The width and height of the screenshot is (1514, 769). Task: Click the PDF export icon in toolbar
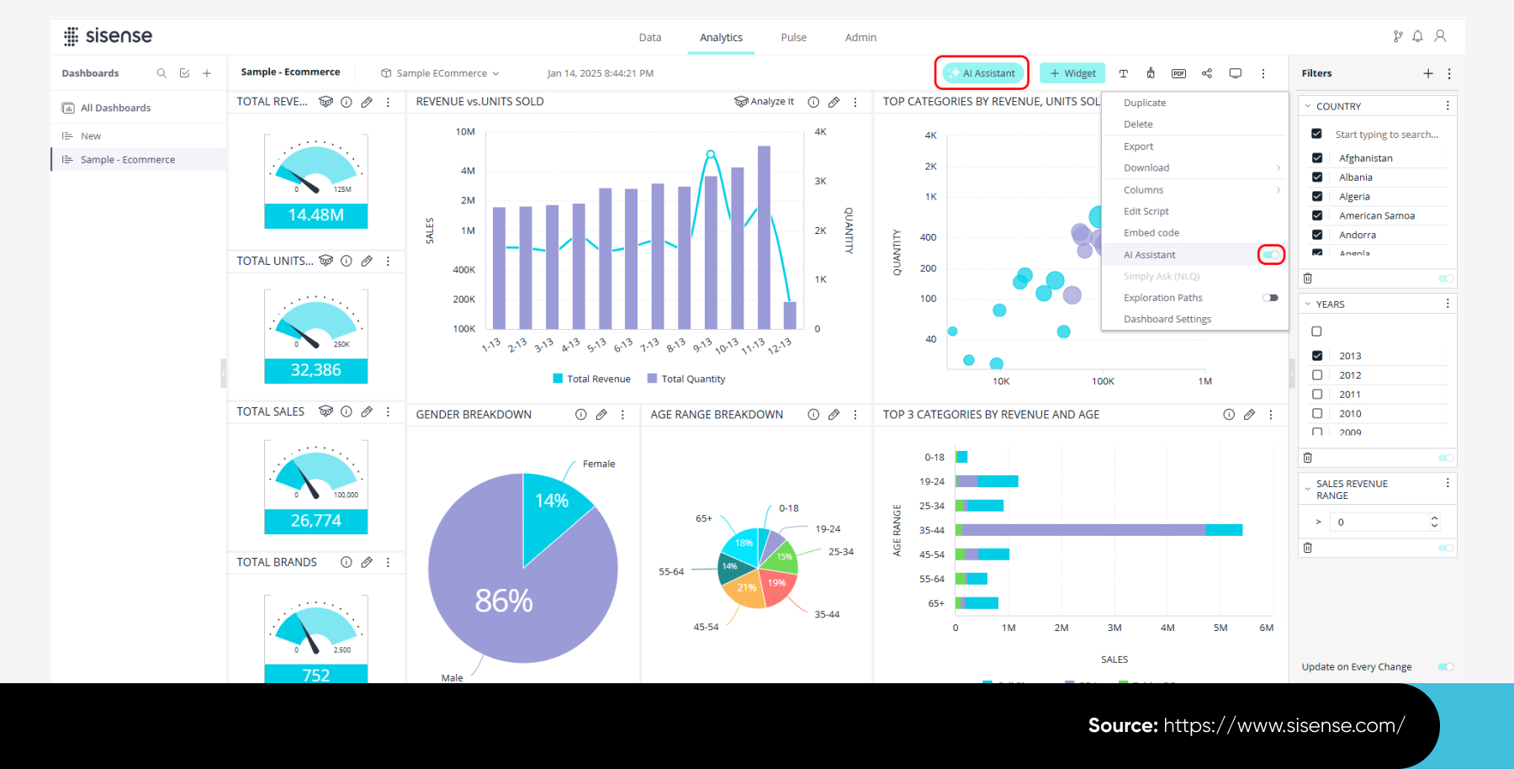coord(1178,73)
